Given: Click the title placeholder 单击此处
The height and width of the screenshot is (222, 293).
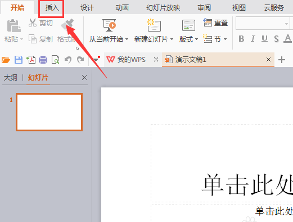Looking at the screenshot, I should (x=247, y=184).
